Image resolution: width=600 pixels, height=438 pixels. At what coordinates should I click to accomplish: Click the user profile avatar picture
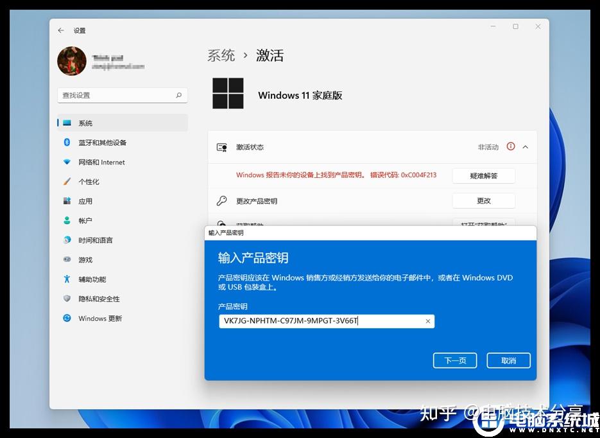click(x=71, y=61)
